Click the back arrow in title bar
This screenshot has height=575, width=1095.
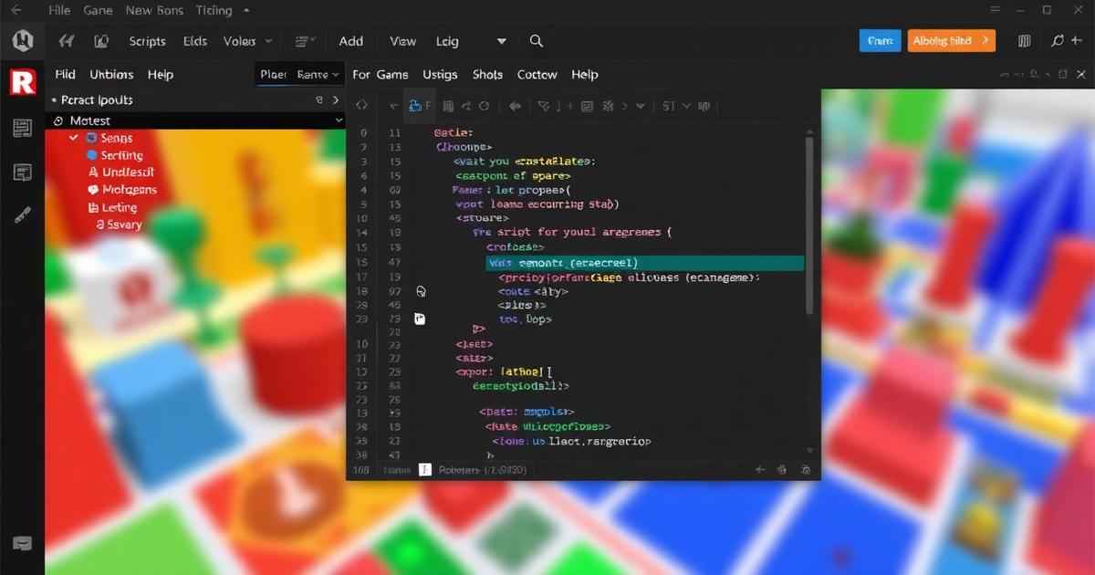(x=16, y=10)
